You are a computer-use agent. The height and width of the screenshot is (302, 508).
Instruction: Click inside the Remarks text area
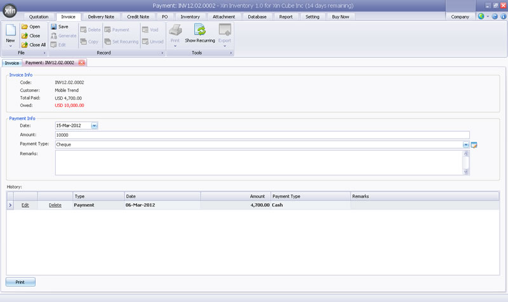[x=259, y=163]
